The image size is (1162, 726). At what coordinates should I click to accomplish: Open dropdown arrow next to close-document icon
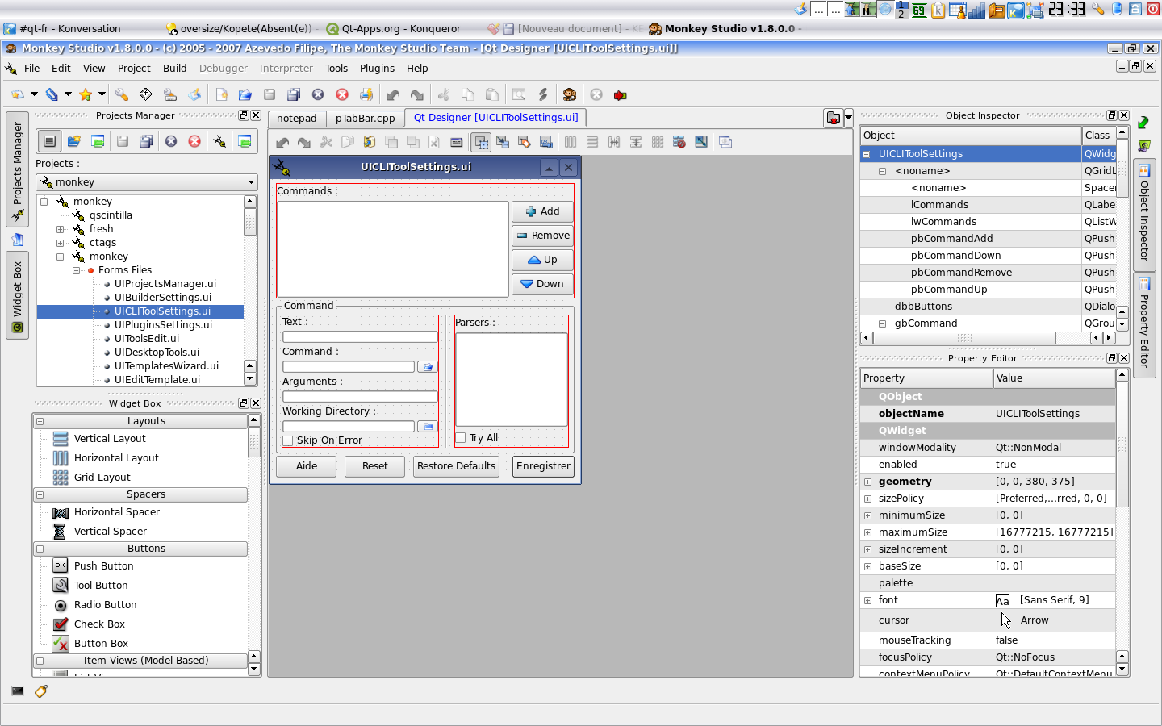[848, 119]
